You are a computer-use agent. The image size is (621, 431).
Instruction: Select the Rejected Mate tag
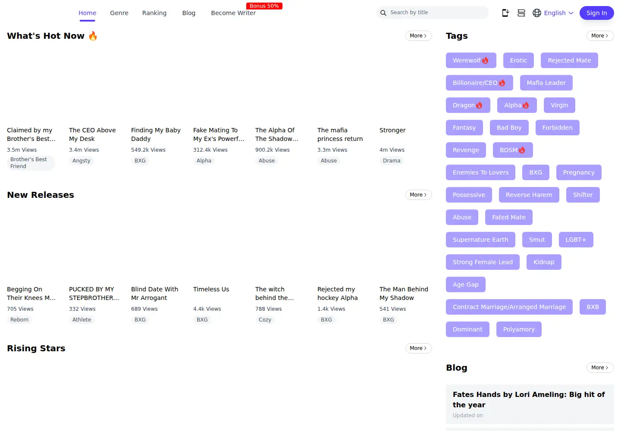click(x=569, y=60)
